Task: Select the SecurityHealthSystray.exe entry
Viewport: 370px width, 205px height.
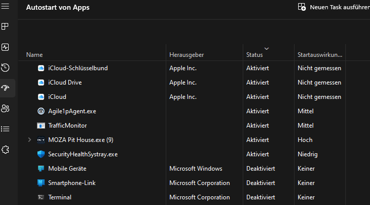Action: pyautogui.click(x=83, y=154)
